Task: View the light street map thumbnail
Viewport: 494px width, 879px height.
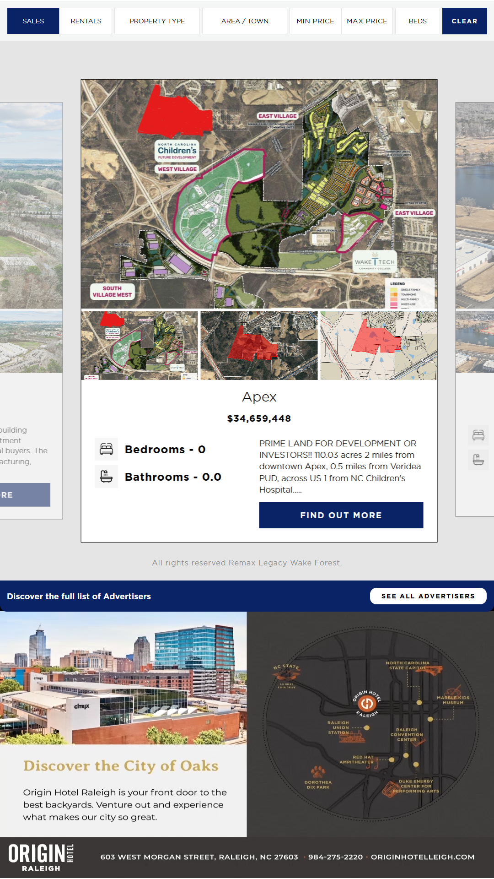Action: click(x=378, y=346)
